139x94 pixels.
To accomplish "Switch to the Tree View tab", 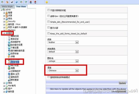I will [x=21, y=6].
